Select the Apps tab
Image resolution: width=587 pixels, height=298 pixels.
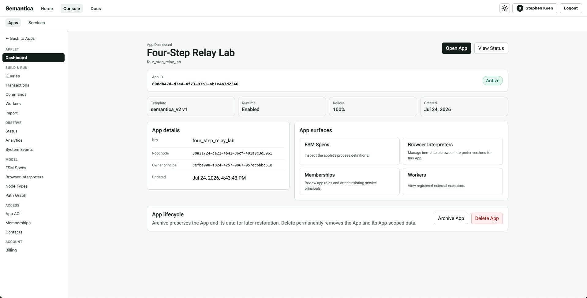(13, 23)
